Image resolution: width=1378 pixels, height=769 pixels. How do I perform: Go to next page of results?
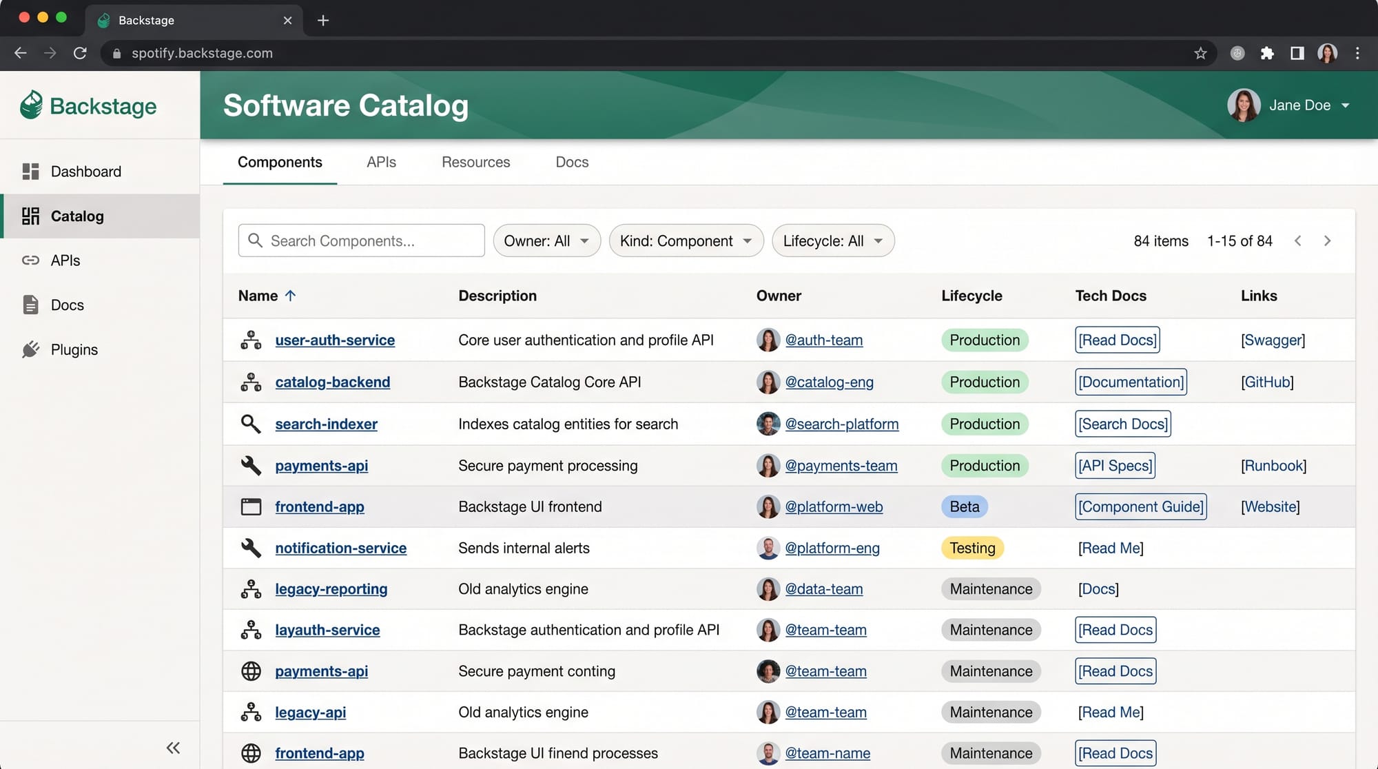[1327, 240]
